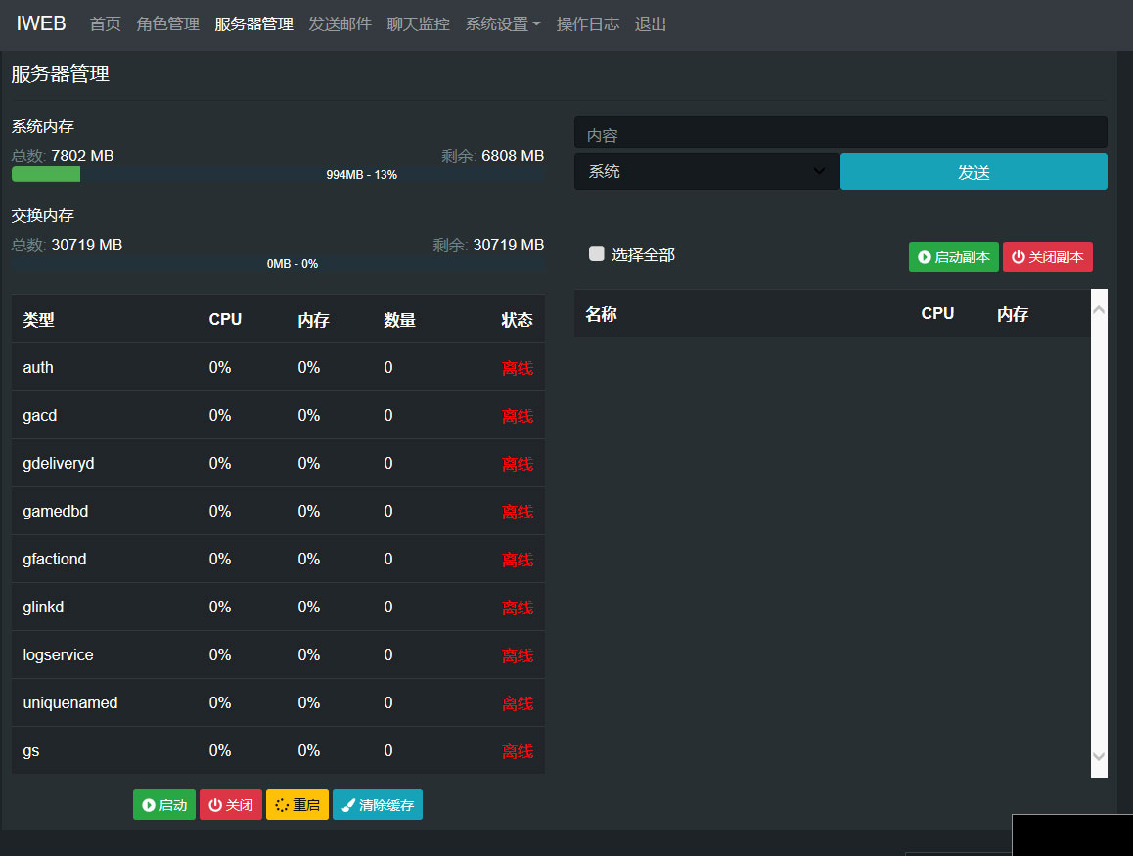Click the 关闭副本 stop instance button
This screenshot has height=856, width=1133.
point(1047,257)
